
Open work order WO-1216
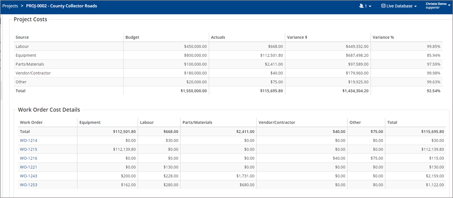[x=28, y=158]
